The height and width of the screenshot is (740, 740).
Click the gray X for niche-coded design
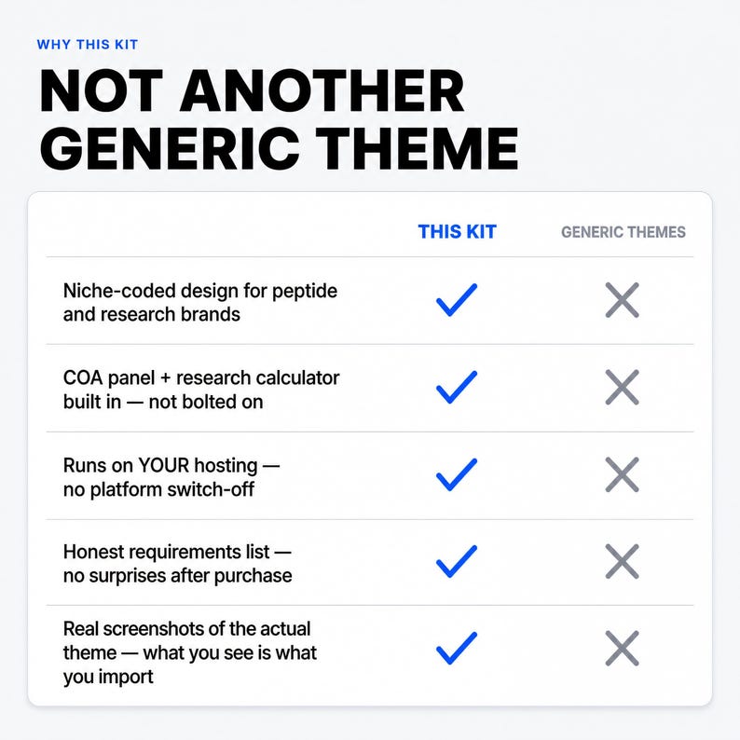coord(622,300)
